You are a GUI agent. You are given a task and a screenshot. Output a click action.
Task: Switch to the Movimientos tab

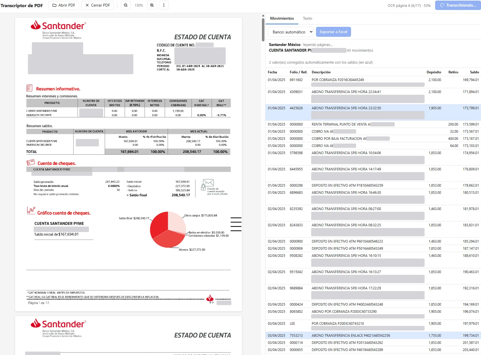point(282,18)
